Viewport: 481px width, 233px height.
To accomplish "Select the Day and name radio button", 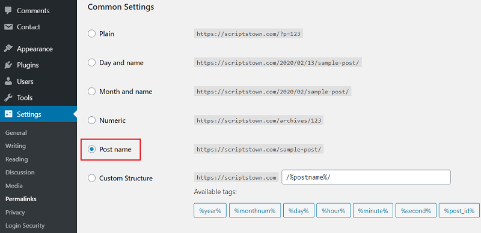I will click(x=92, y=63).
